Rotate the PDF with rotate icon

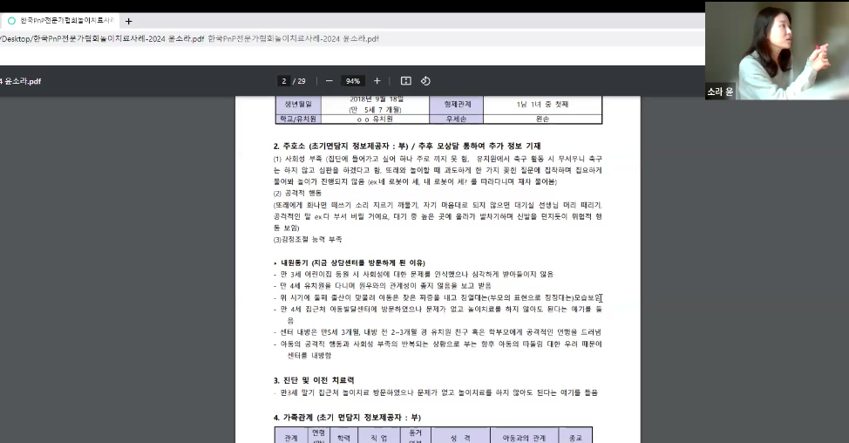(425, 81)
